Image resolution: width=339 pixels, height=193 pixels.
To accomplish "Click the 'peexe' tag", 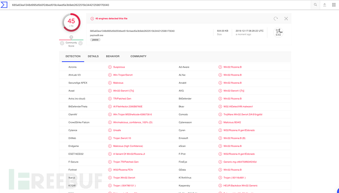I will coord(95,40).
